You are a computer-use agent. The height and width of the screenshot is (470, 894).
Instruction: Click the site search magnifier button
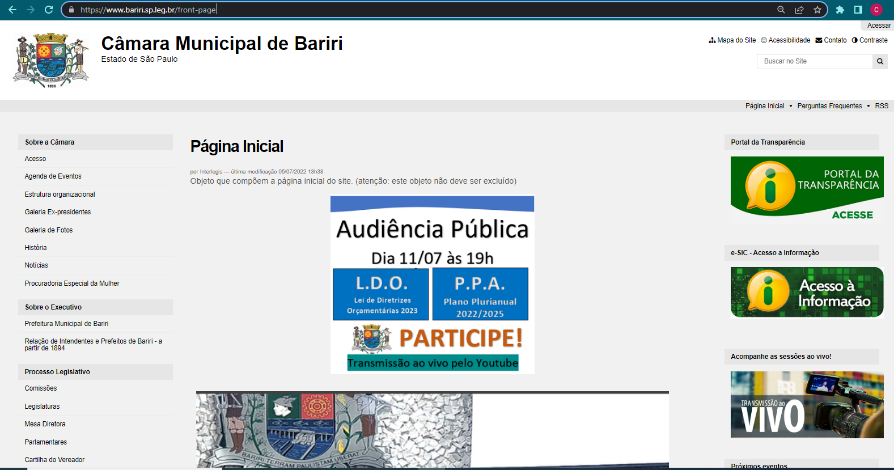880,61
